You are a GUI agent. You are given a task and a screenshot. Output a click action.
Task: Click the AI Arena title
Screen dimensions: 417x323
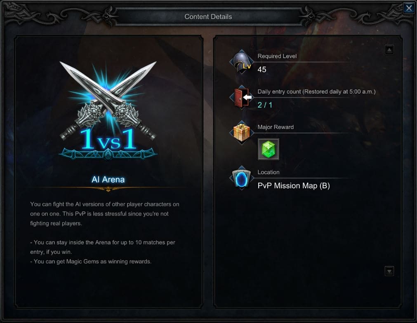pos(108,180)
